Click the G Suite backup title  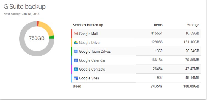(24, 7)
